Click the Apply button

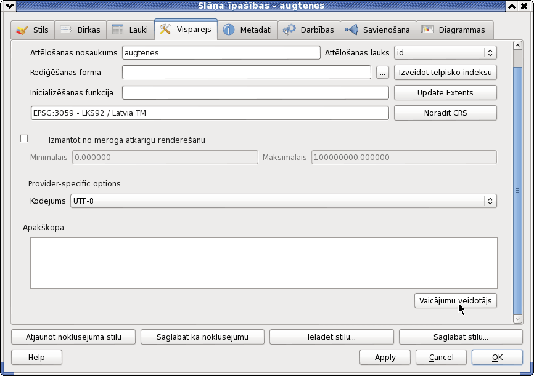385,358
